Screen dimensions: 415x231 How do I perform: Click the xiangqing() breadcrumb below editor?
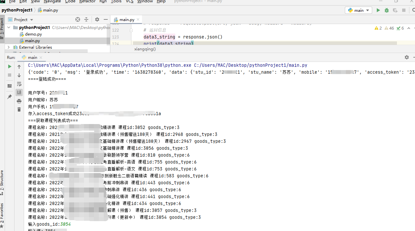pyautogui.click(x=145, y=49)
